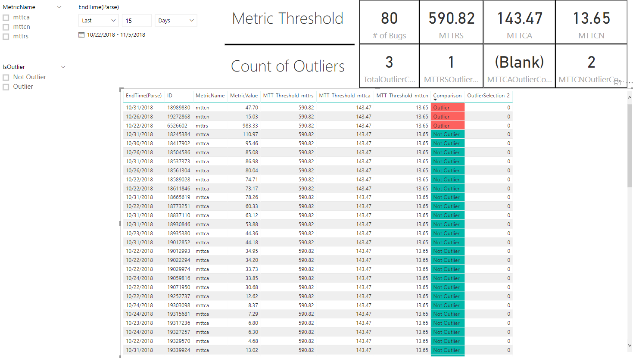Click the OutlierSelection_2 column header
Image resolution: width=633 pixels, height=358 pixels.
(x=488, y=96)
